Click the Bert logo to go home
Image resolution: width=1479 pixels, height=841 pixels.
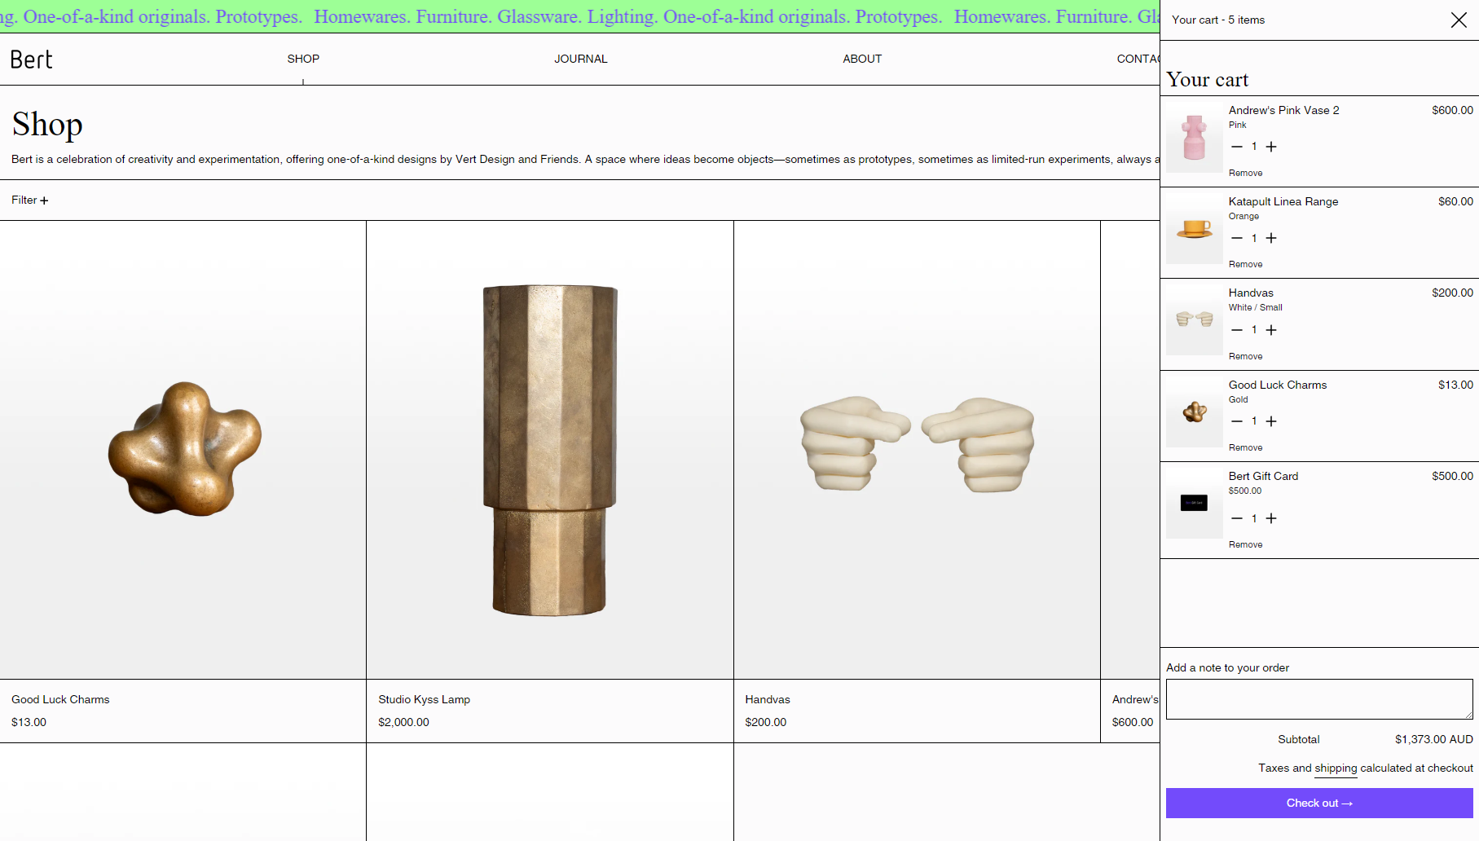pos(32,59)
